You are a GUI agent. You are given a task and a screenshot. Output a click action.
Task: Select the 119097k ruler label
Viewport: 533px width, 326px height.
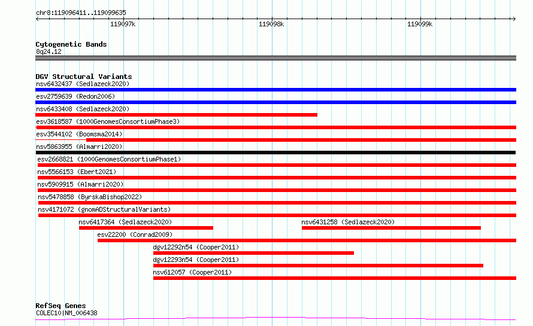pos(123,24)
